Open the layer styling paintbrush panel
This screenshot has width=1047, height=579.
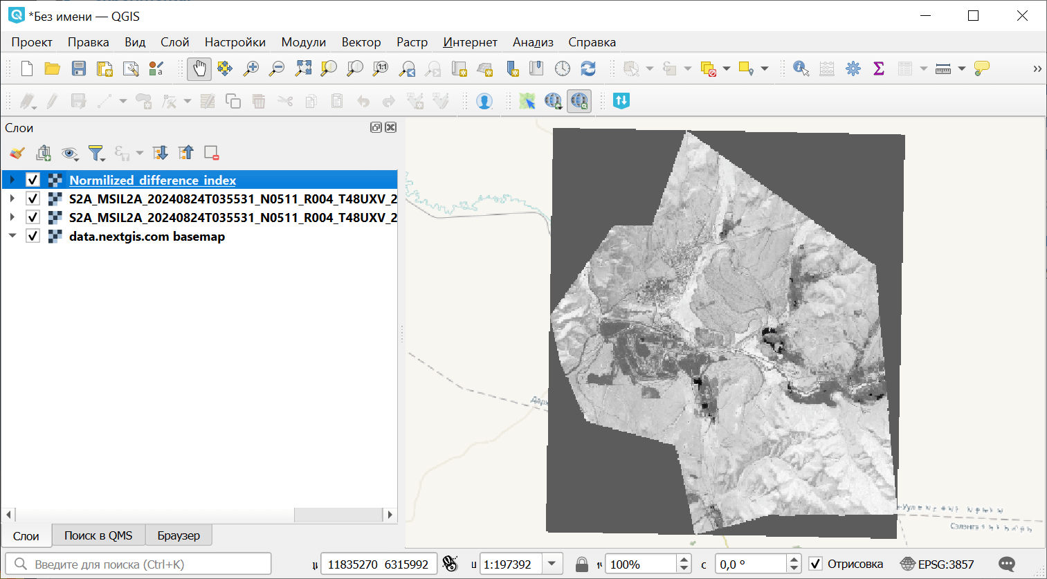pyautogui.click(x=17, y=153)
